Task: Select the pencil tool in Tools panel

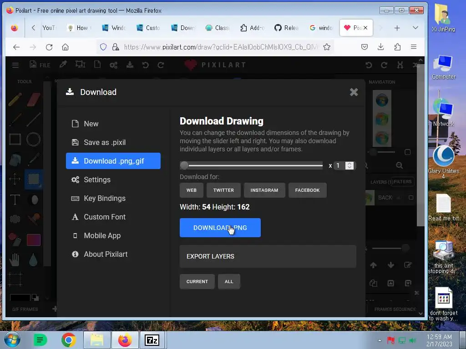Action: (15, 100)
